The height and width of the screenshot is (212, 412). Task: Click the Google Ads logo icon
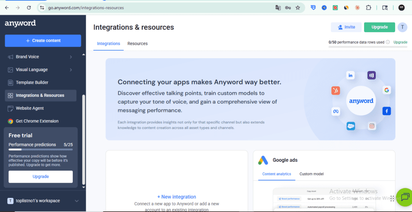point(263,160)
